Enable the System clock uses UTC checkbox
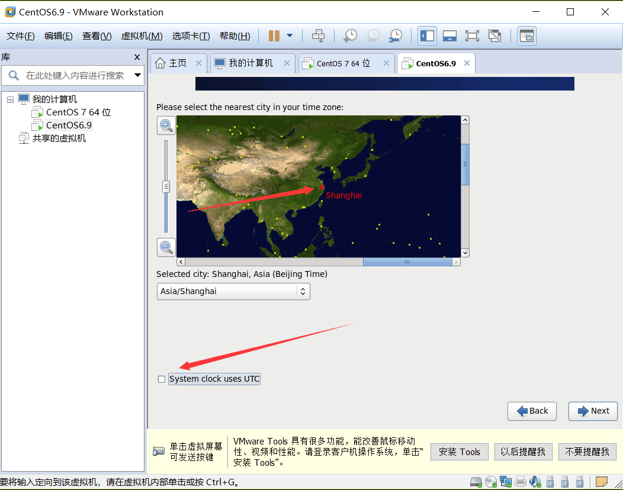 pos(161,379)
